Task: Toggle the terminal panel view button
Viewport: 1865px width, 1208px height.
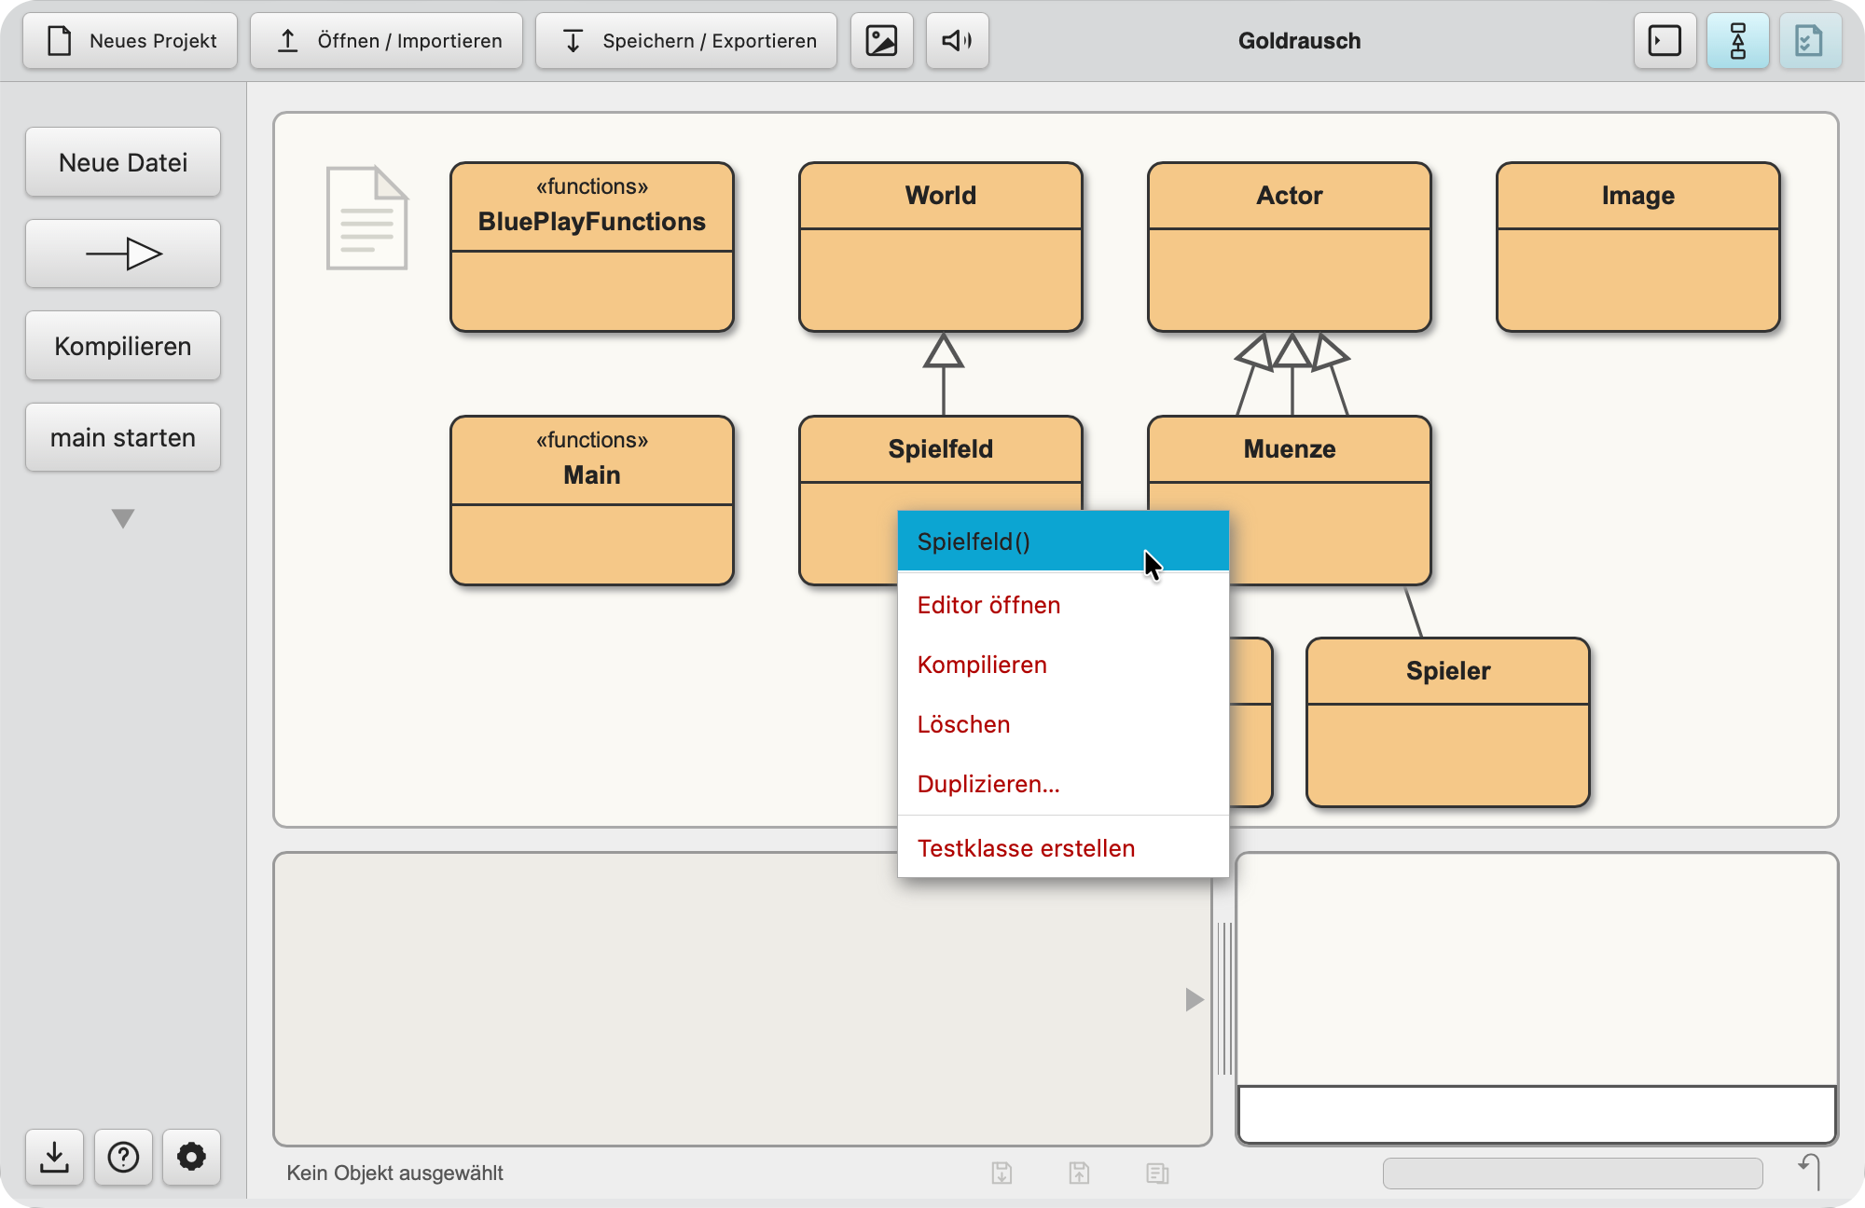Action: [1665, 41]
